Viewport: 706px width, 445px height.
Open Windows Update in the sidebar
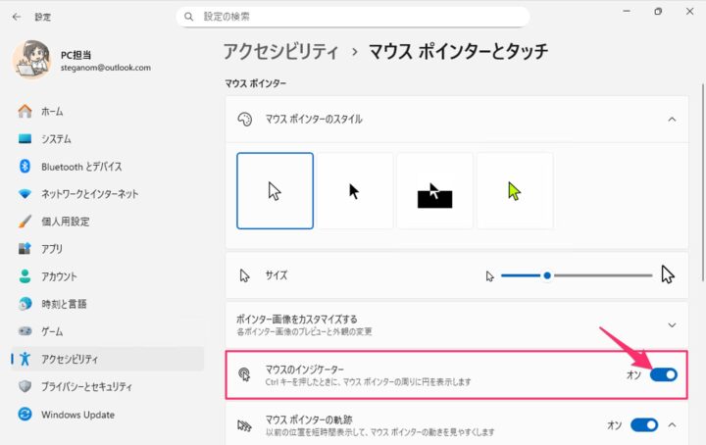tap(77, 415)
